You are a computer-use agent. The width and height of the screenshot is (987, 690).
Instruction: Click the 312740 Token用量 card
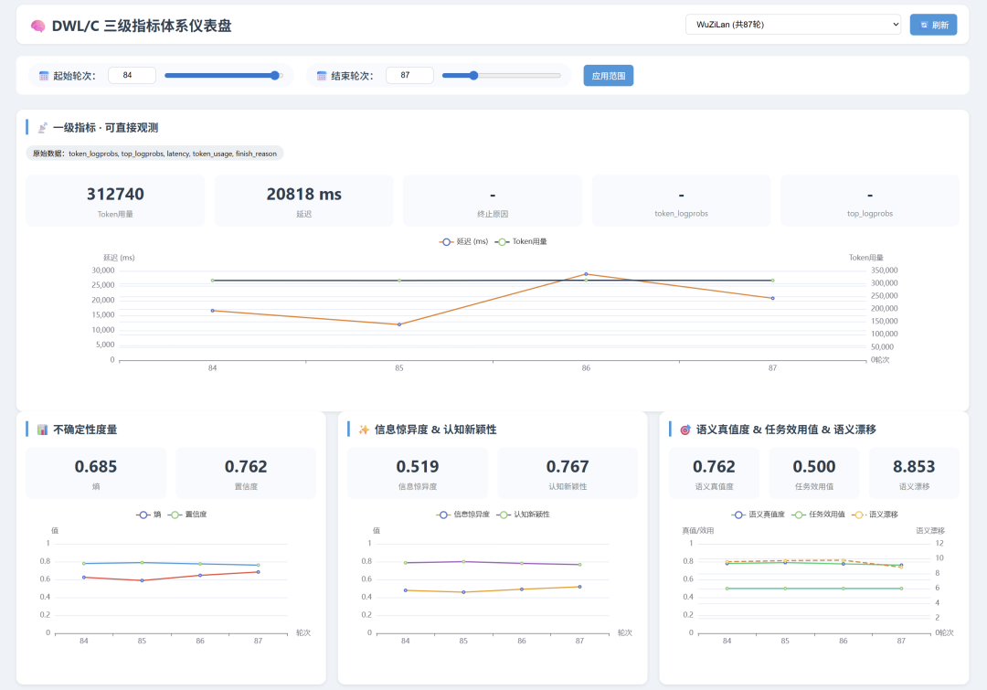pyautogui.click(x=115, y=201)
